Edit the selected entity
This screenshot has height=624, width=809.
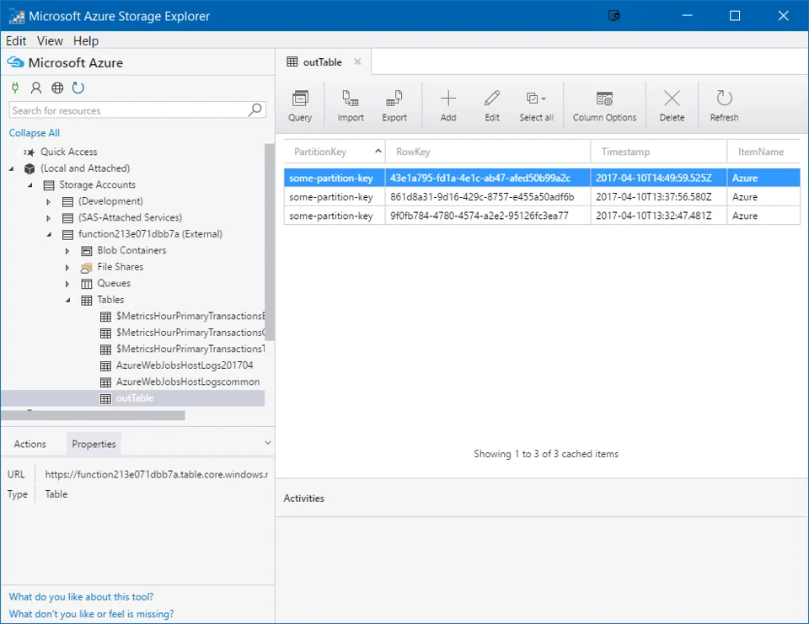click(x=491, y=106)
